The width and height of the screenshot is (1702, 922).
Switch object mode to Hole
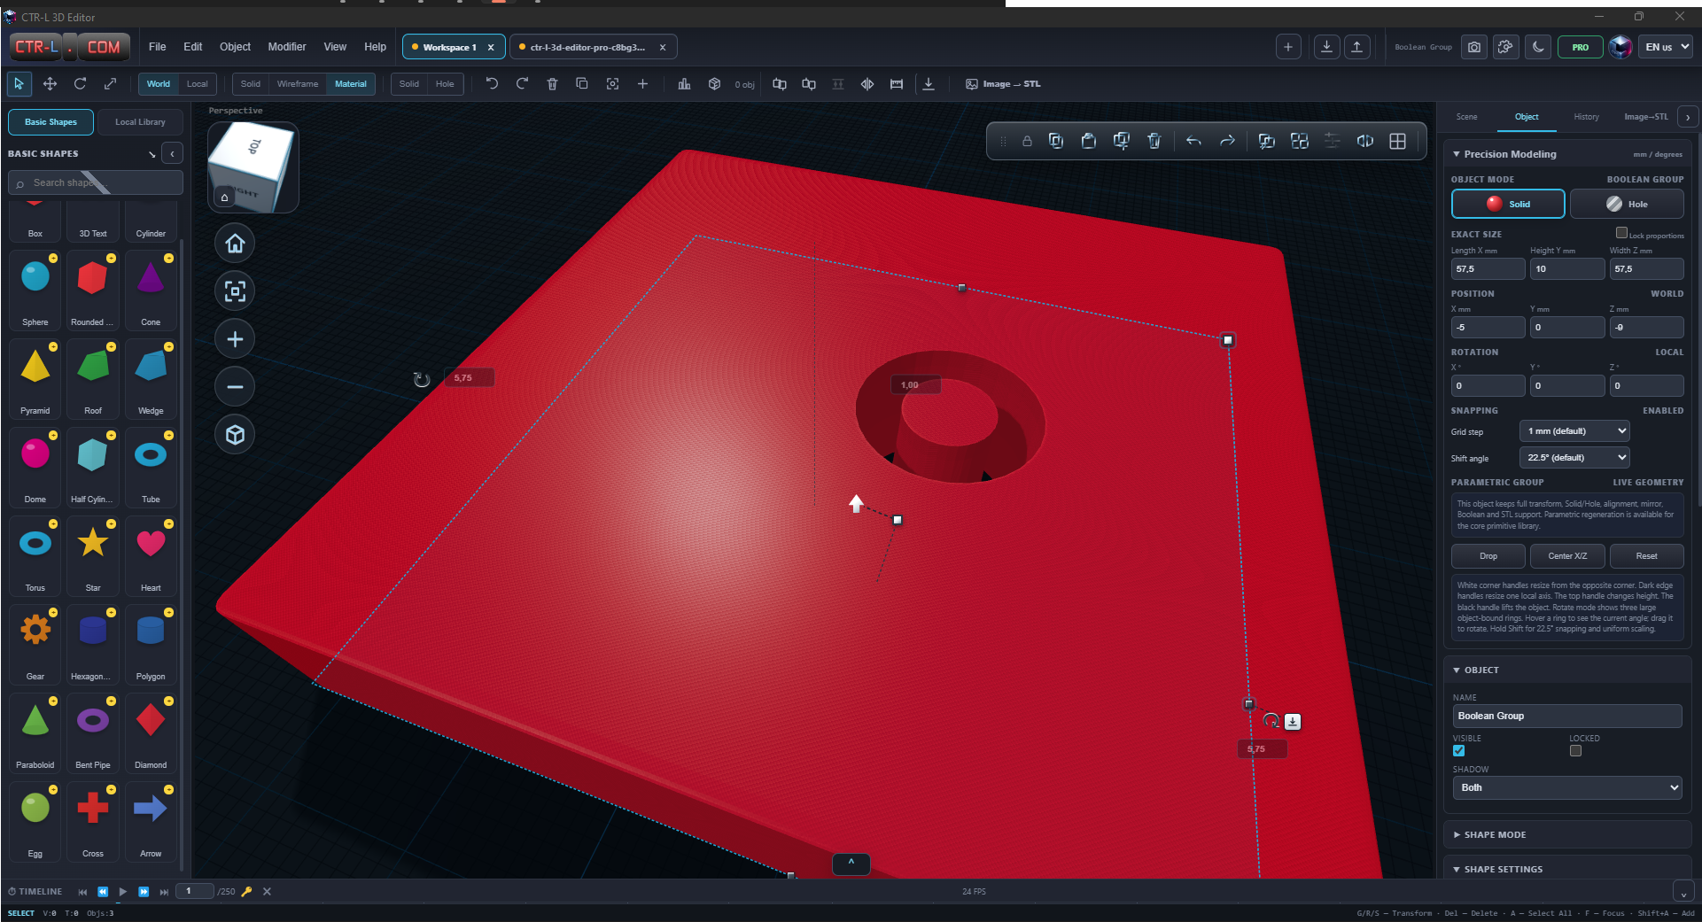pyautogui.click(x=1627, y=204)
